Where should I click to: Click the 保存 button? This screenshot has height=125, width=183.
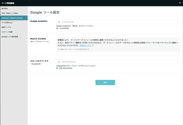pyautogui.click(x=105, y=82)
